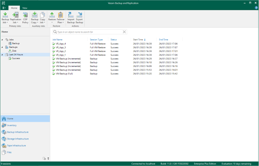The height and width of the screenshot is (166, 259).
Task: Select the VR_App_4 session row
Action: click(x=117, y=44)
